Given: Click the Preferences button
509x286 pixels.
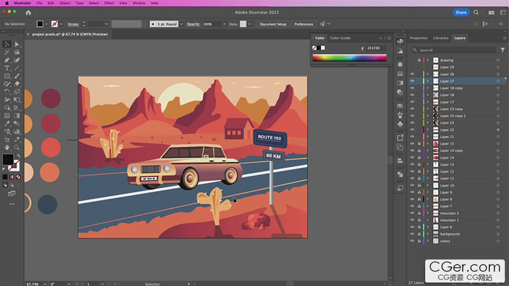Looking at the screenshot, I should [304, 24].
